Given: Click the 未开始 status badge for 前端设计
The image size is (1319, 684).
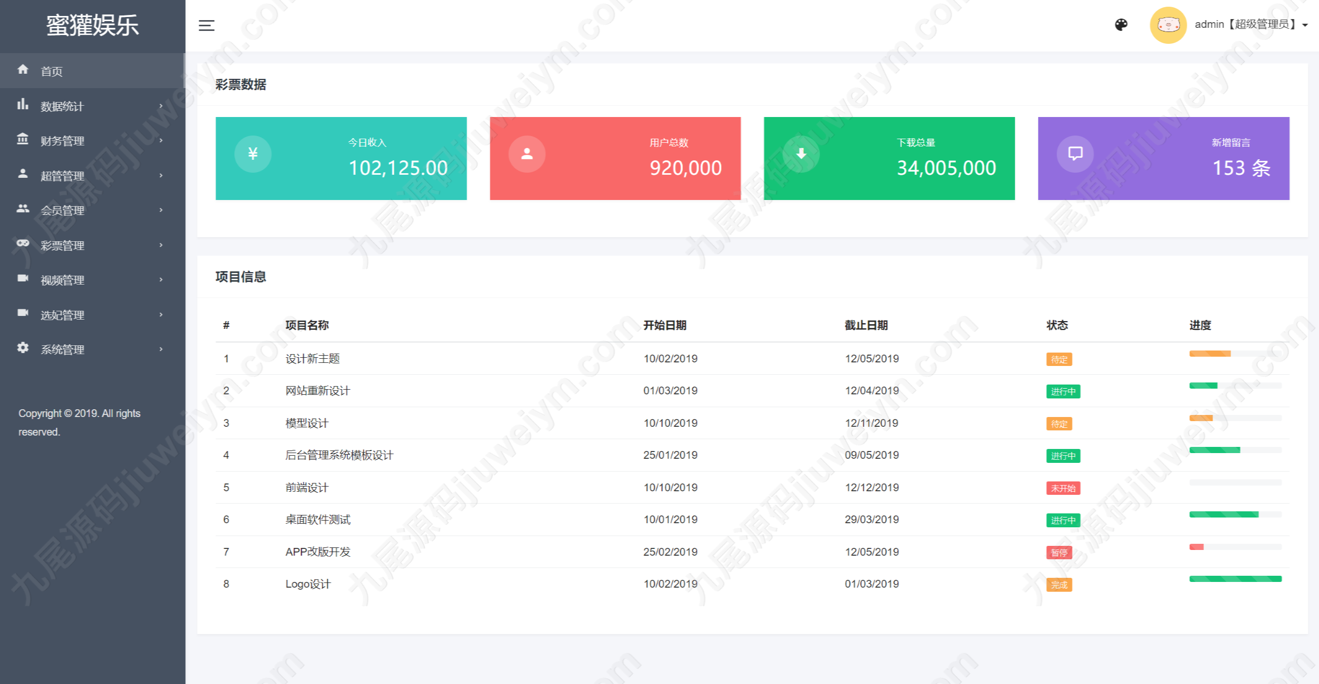Looking at the screenshot, I should pos(1063,488).
